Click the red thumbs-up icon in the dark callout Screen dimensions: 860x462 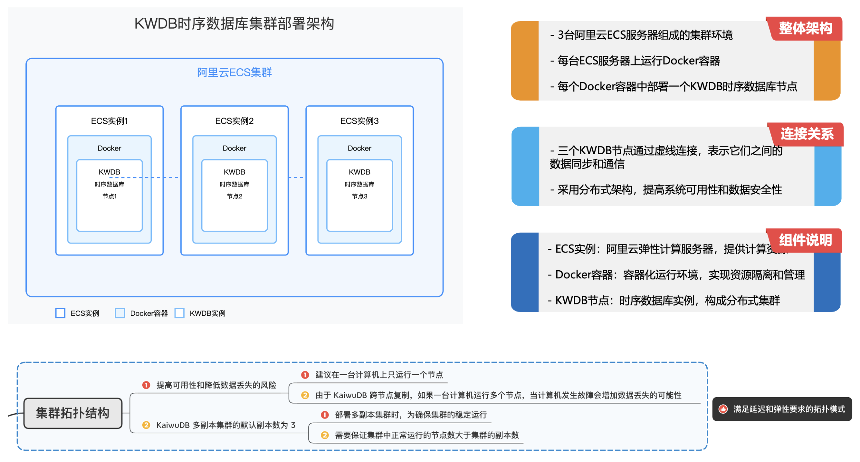(x=723, y=409)
